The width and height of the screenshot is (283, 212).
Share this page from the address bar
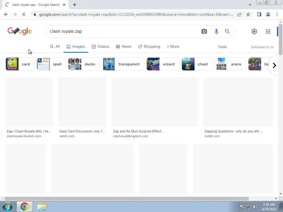click(x=239, y=14)
